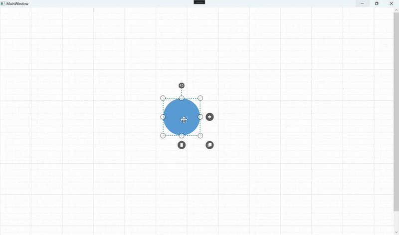
Task: Click the rotate handle above the circle
Action: [x=182, y=86]
